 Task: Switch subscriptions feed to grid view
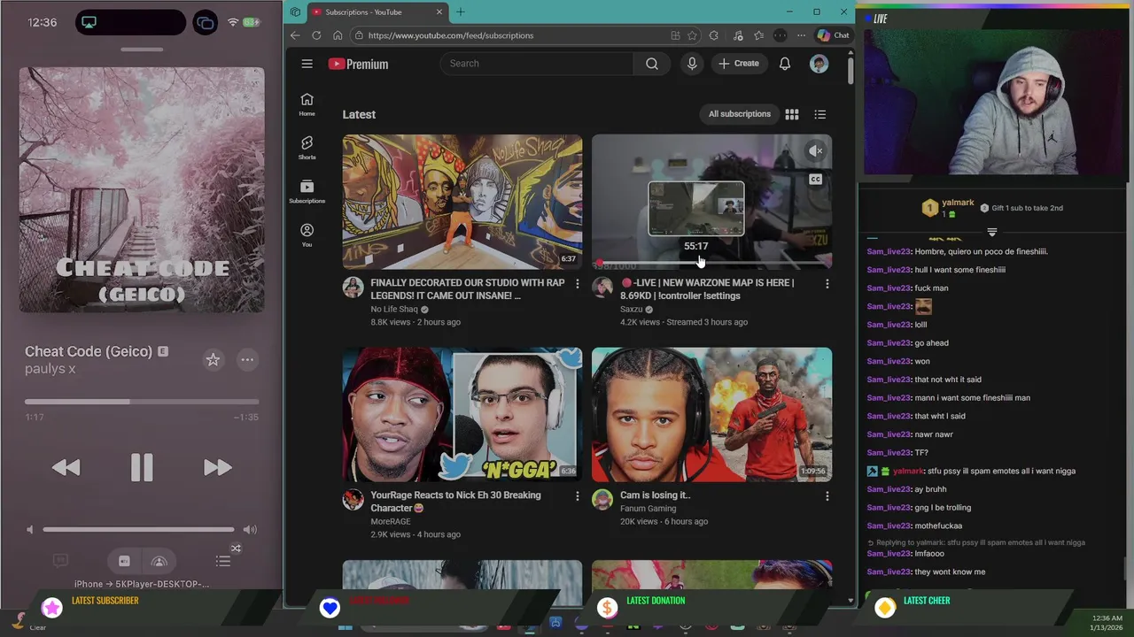pos(792,114)
